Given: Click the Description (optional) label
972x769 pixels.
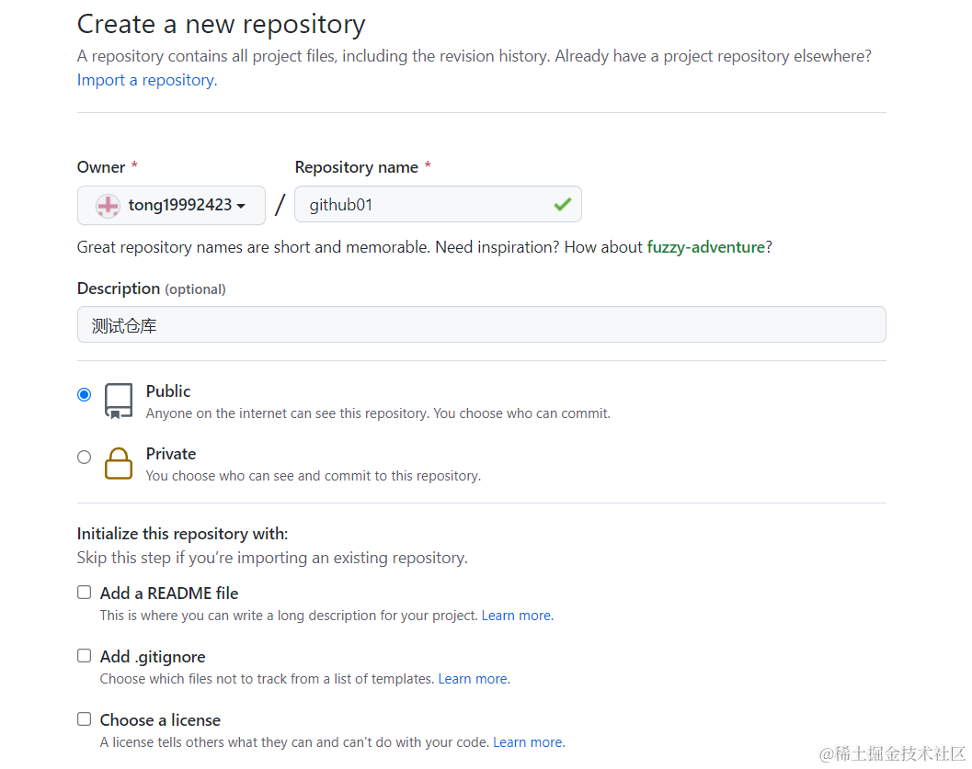Looking at the screenshot, I should [x=151, y=288].
